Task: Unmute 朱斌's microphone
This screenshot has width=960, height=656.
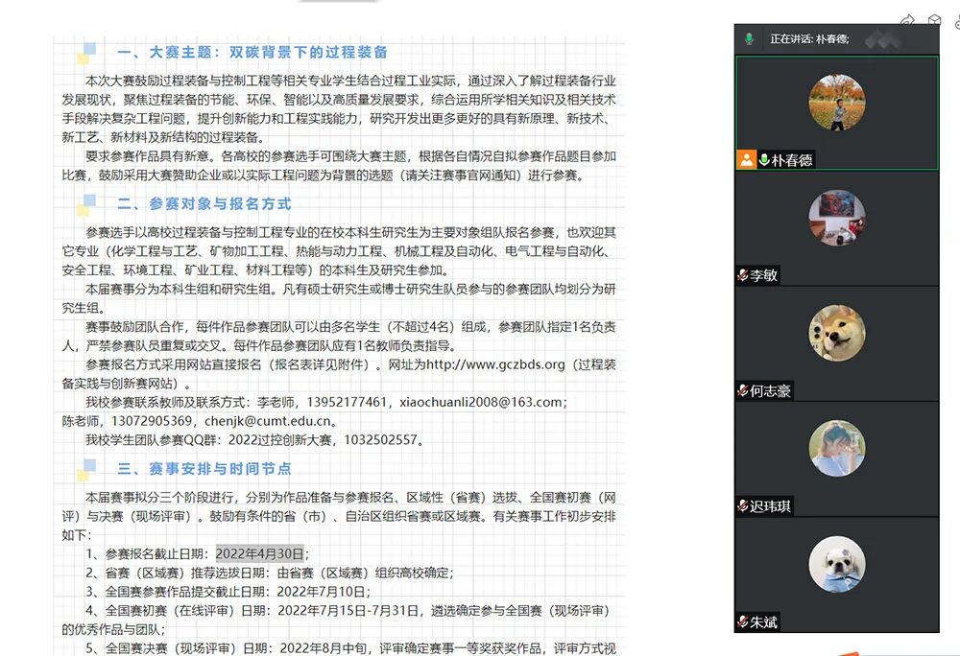Action: point(741,621)
